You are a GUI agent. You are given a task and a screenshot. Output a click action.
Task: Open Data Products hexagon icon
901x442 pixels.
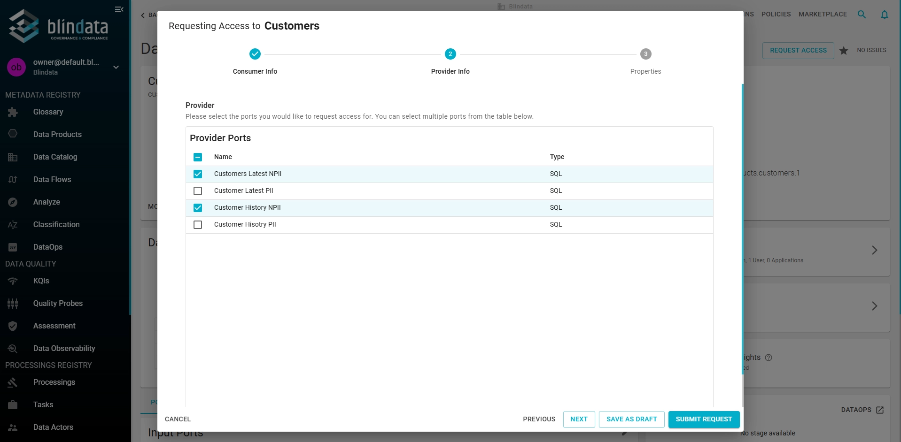(x=13, y=134)
